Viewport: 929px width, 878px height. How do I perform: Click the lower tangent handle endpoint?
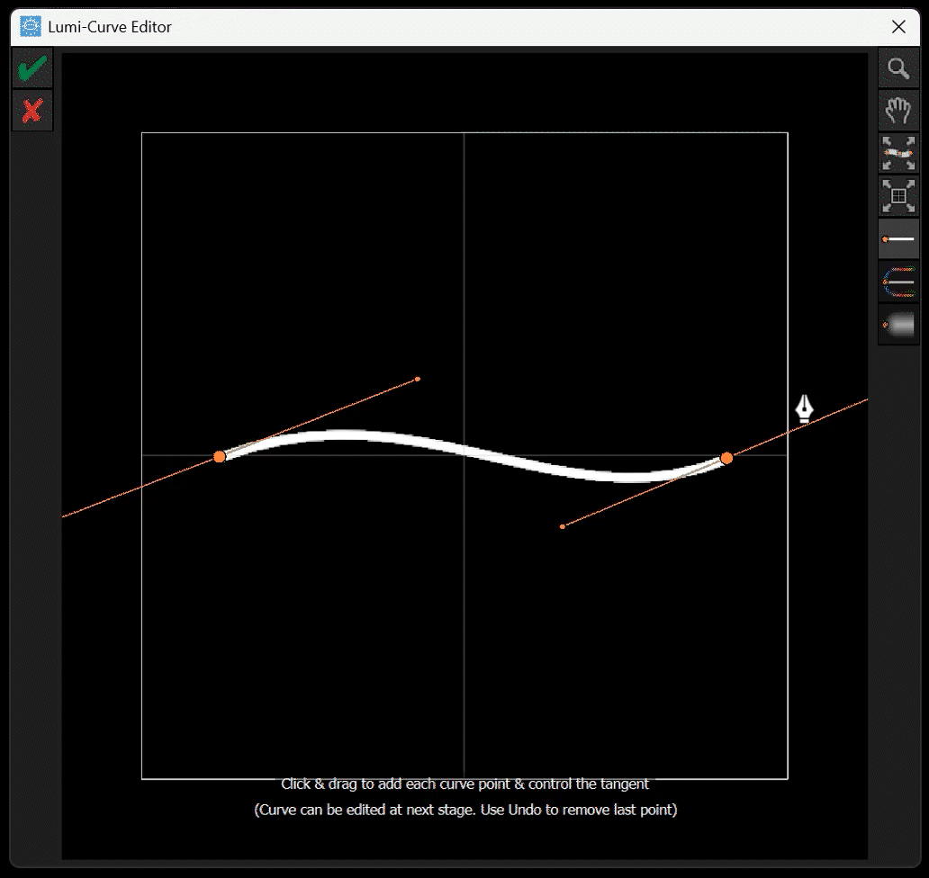[564, 525]
